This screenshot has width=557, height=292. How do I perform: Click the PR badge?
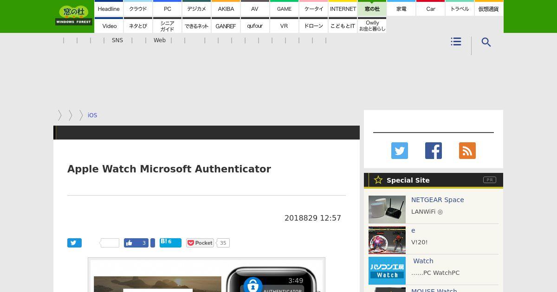[x=490, y=180]
